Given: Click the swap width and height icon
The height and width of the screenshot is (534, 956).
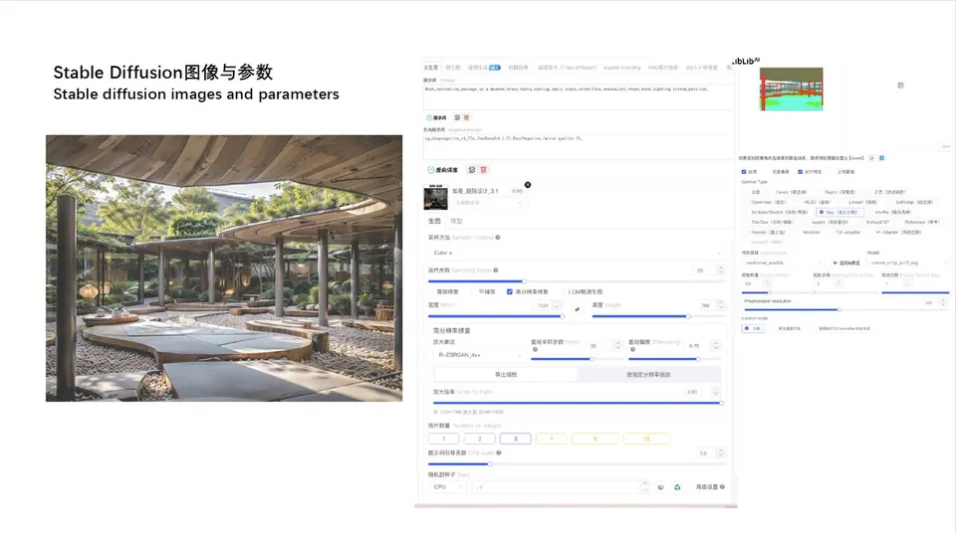Looking at the screenshot, I should [x=578, y=309].
